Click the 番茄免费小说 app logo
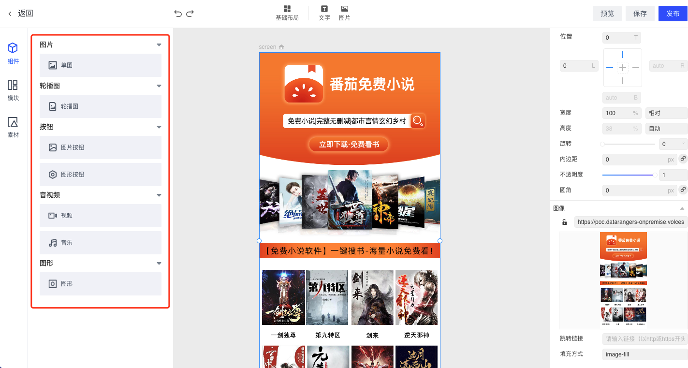The image size is (688, 368). (x=304, y=84)
